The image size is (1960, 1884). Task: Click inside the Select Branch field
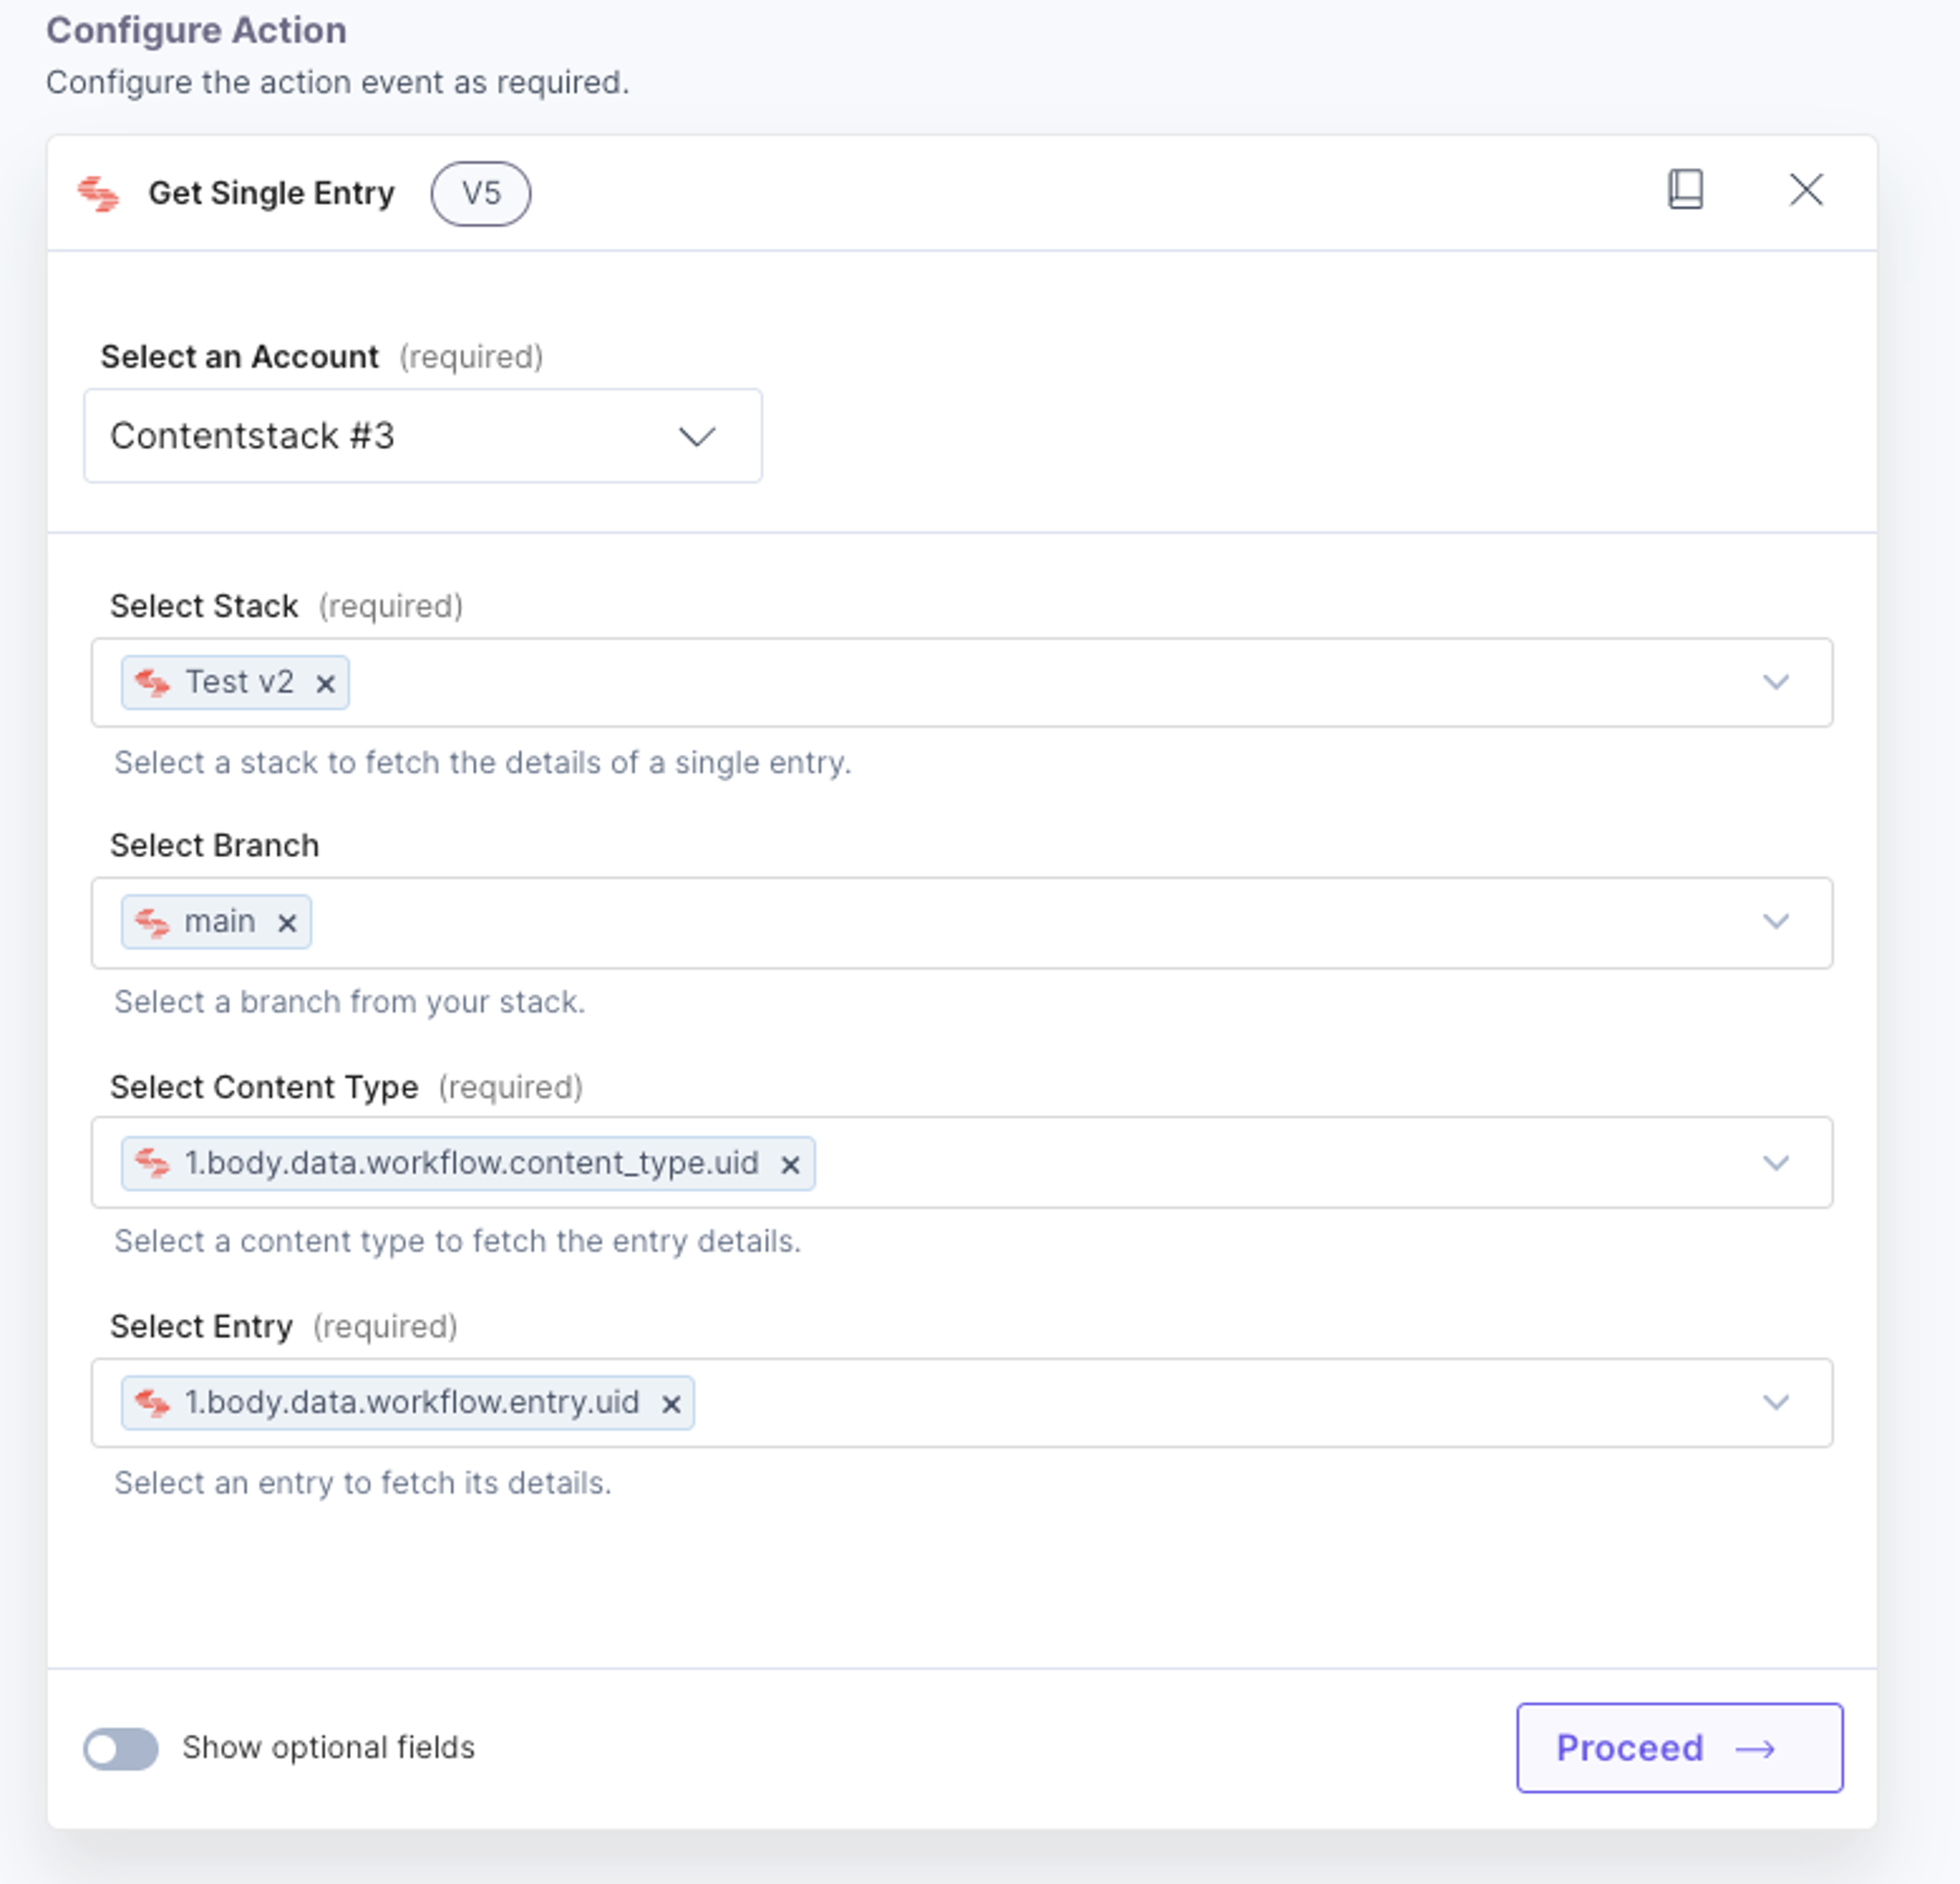coord(961,923)
